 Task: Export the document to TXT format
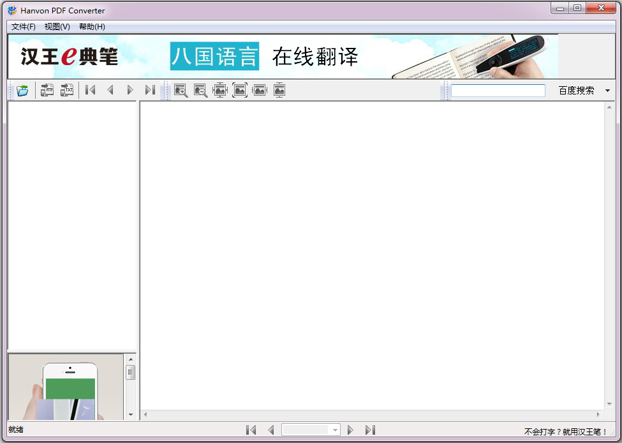66,90
